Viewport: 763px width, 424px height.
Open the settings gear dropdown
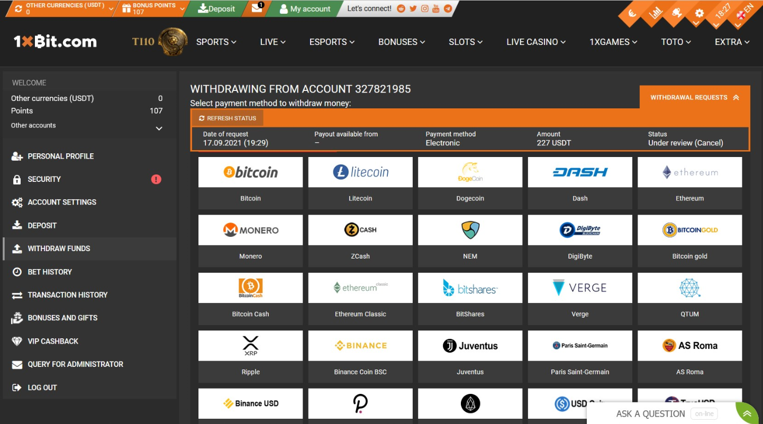(x=699, y=14)
